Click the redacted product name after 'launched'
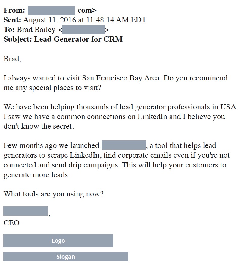241x269 pixels. click(x=124, y=145)
